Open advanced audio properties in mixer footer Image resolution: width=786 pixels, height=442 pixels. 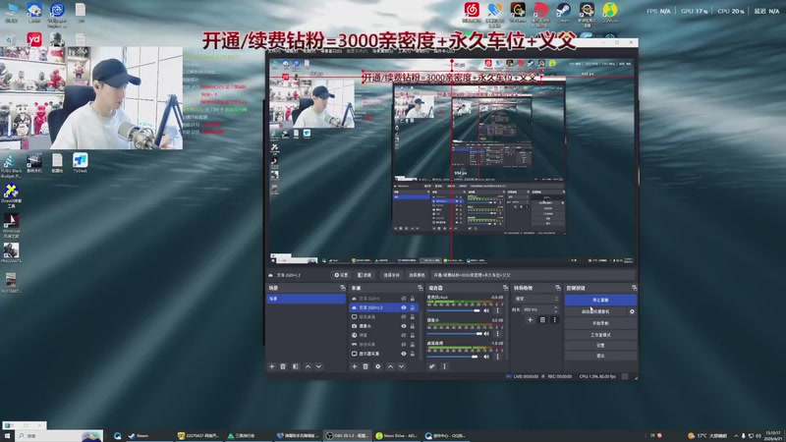(431, 366)
